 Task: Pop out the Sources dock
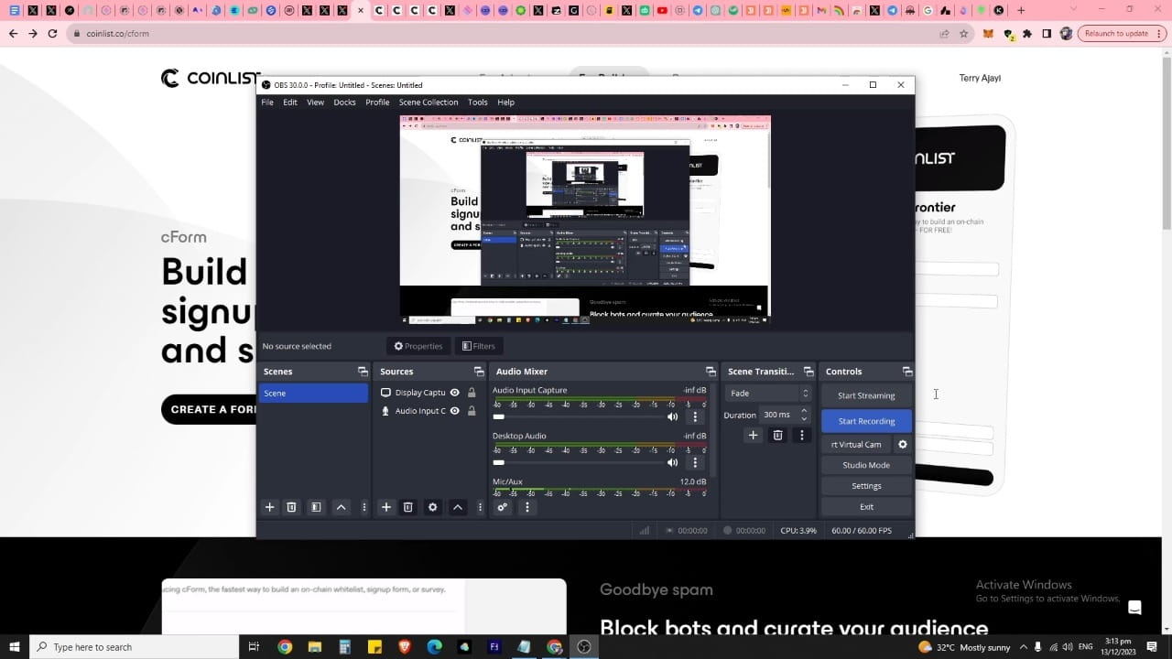(479, 372)
